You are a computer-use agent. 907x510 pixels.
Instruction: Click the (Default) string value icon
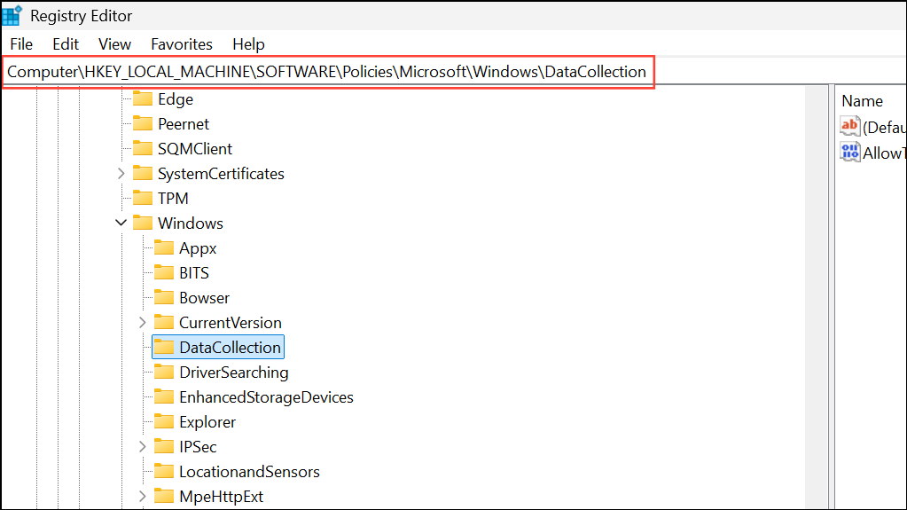pyautogui.click(x=849, y=126)
